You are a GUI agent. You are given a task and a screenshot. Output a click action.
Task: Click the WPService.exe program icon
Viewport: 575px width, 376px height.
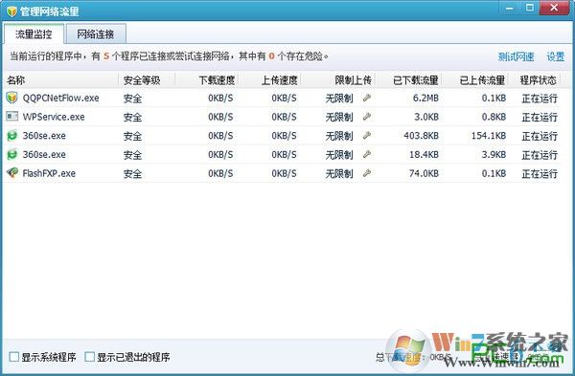(x=12, y=117)
